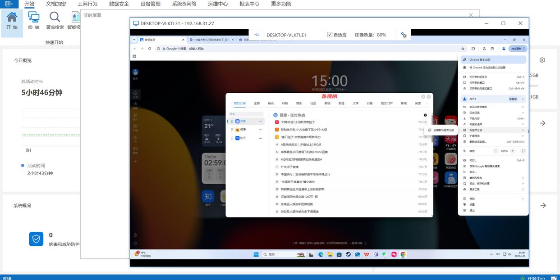Click the zoom plus button in Chrome menu
The image size is (560, 280).
[x=513, y=151]
